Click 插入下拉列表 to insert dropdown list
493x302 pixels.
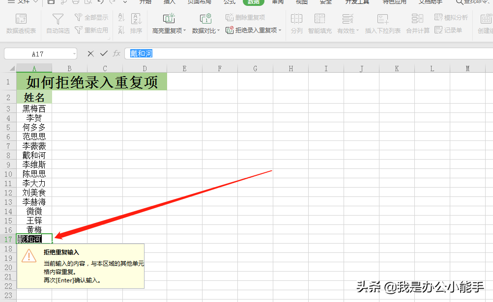click(382, 24)
